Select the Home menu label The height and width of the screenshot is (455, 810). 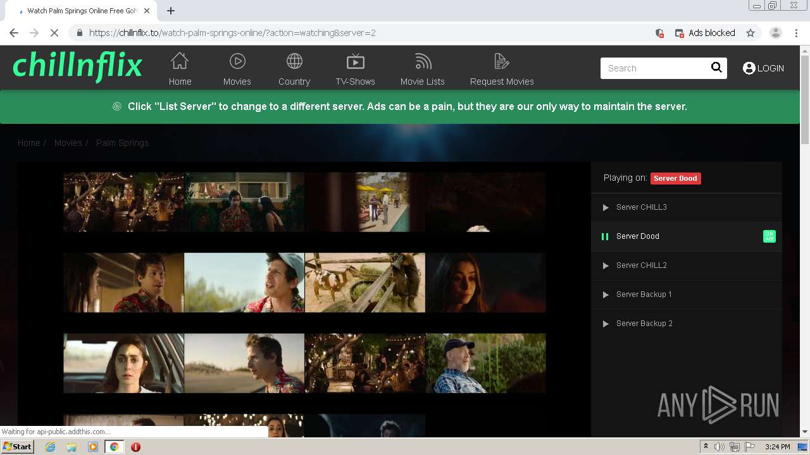pyautogui.click(x=180, y=82)
